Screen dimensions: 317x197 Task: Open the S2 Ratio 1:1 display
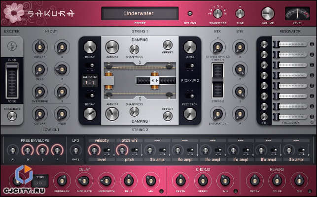(90, 83)
